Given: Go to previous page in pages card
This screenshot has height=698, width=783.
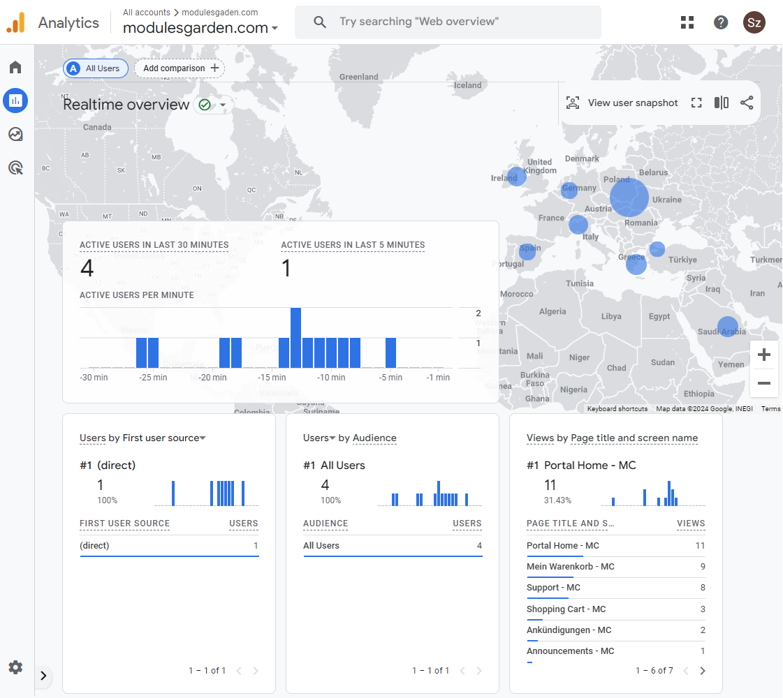Looking at the screenshot, I should point(686,671).
